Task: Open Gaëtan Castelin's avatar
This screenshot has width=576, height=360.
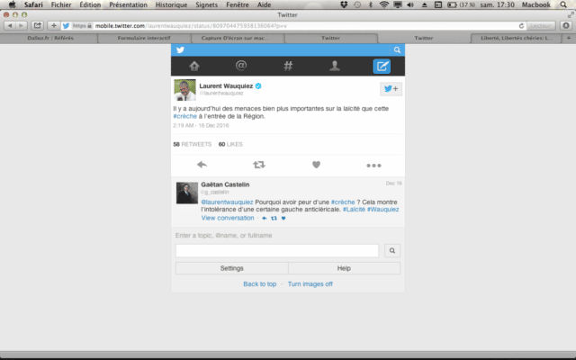Action: pyautogui.click(x=187, y=193)
